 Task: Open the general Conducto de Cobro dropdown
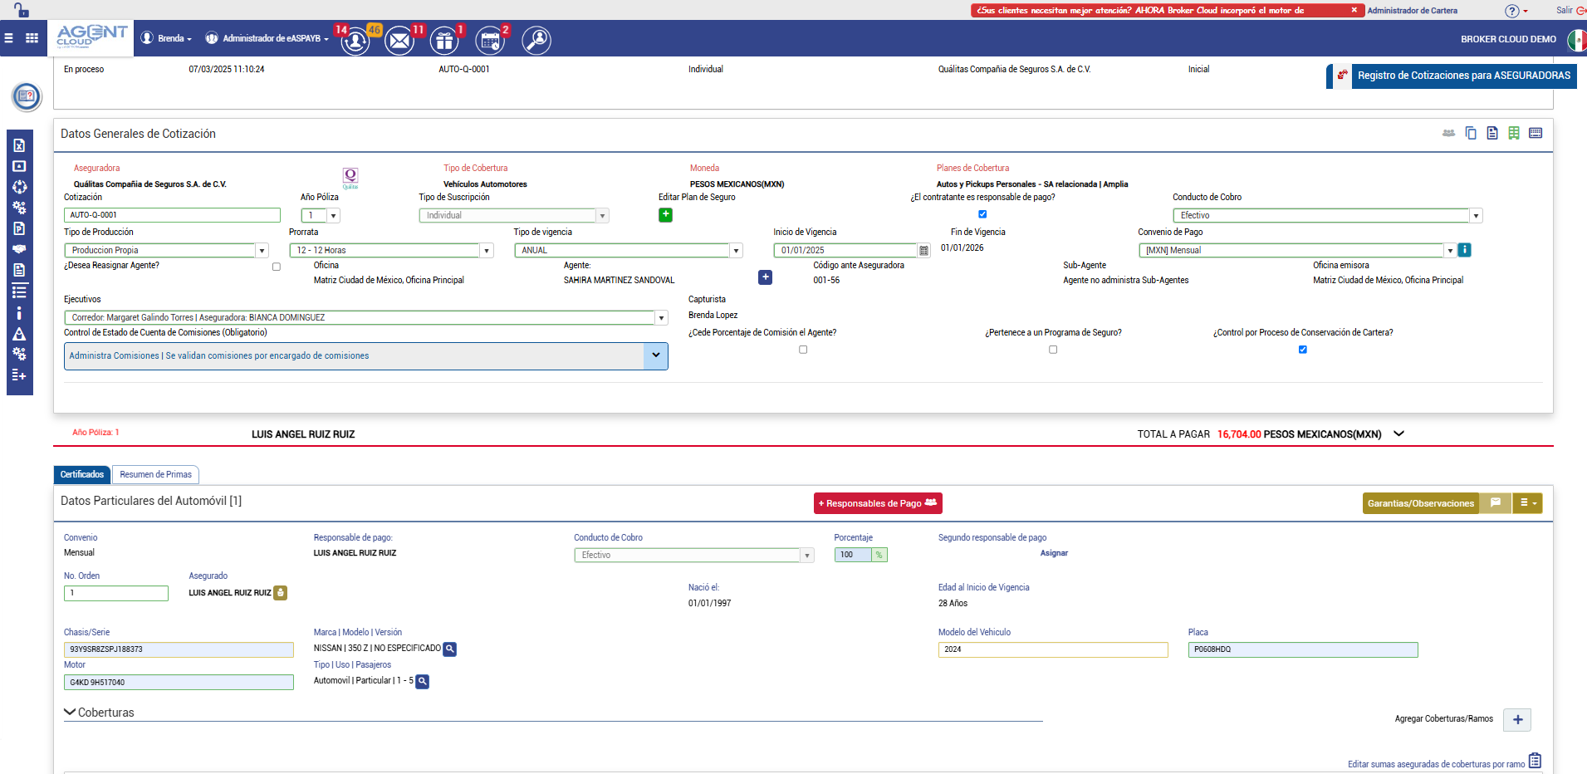[x=1476, y=216]
